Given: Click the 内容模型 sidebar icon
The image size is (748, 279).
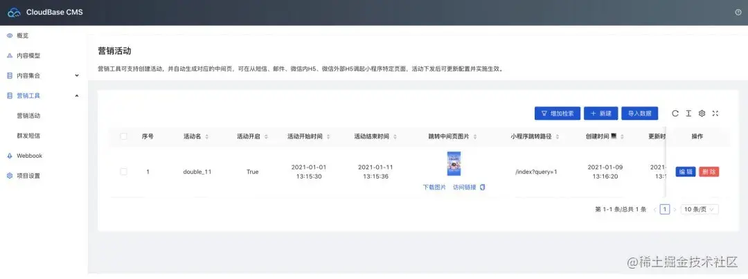Looking at the screenshot, I should [10, 56].
